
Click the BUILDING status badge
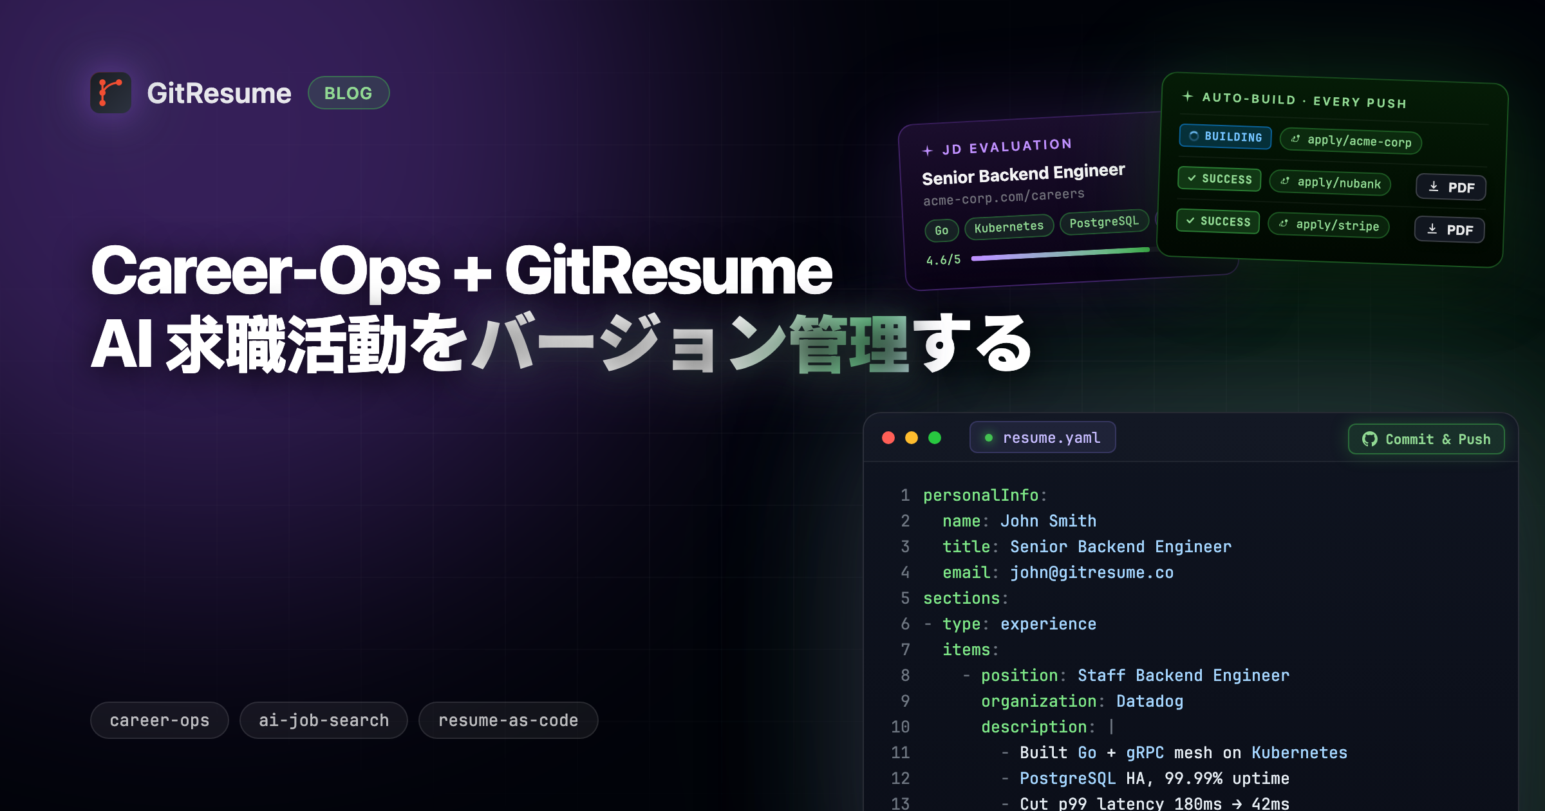[x=1226, y=136]
